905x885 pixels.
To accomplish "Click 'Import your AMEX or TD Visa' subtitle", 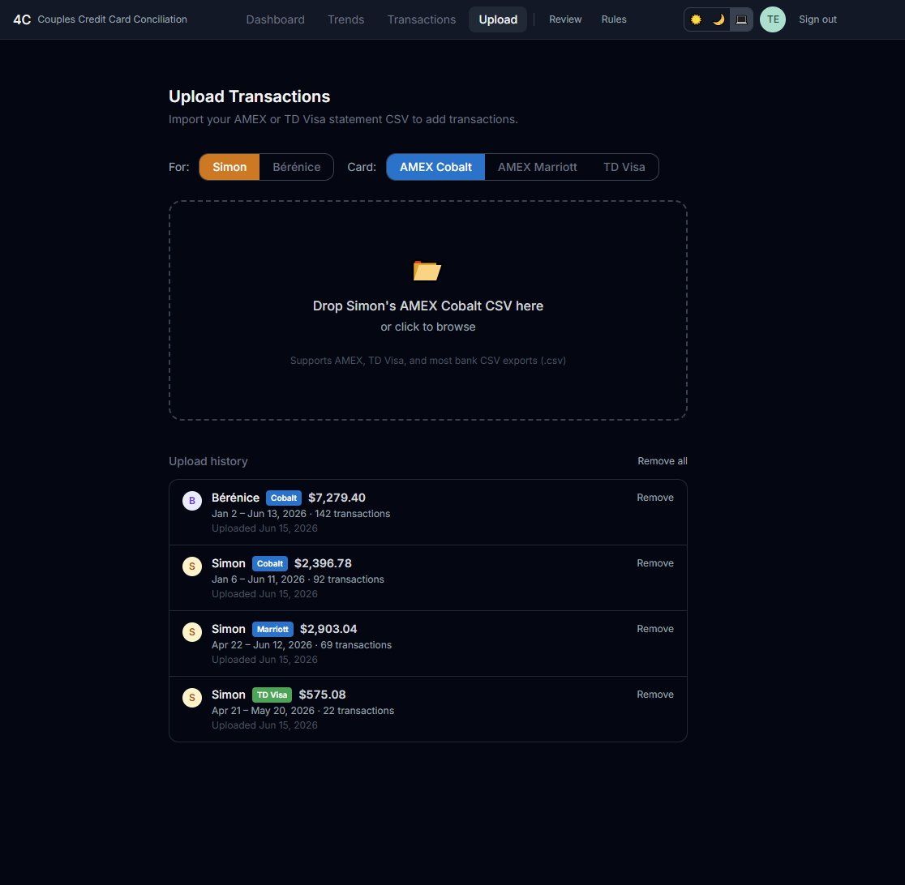I will 343,119.
